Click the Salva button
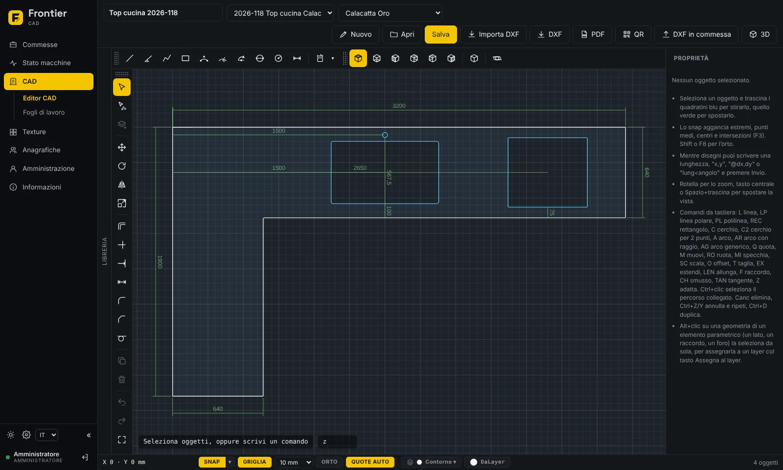Viewport: 783px width, 470px height. [x=440, y=34]
